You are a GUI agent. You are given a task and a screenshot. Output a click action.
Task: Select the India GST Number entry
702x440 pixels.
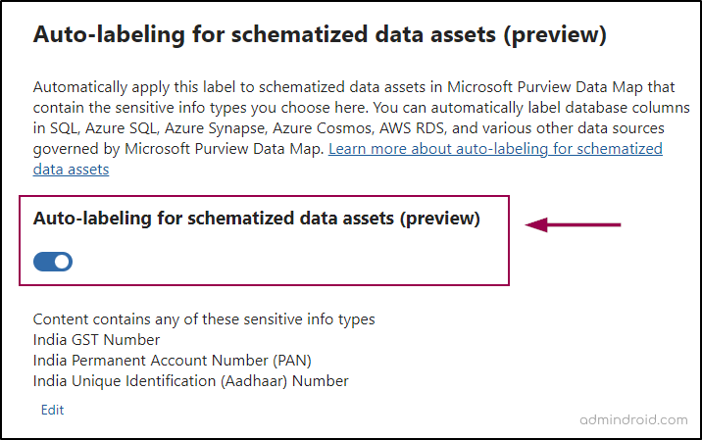pyautogui.click(x=96, y=340)
